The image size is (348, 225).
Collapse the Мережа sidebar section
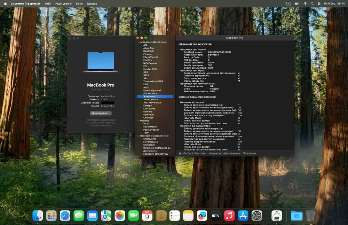[x=138, y=121]
